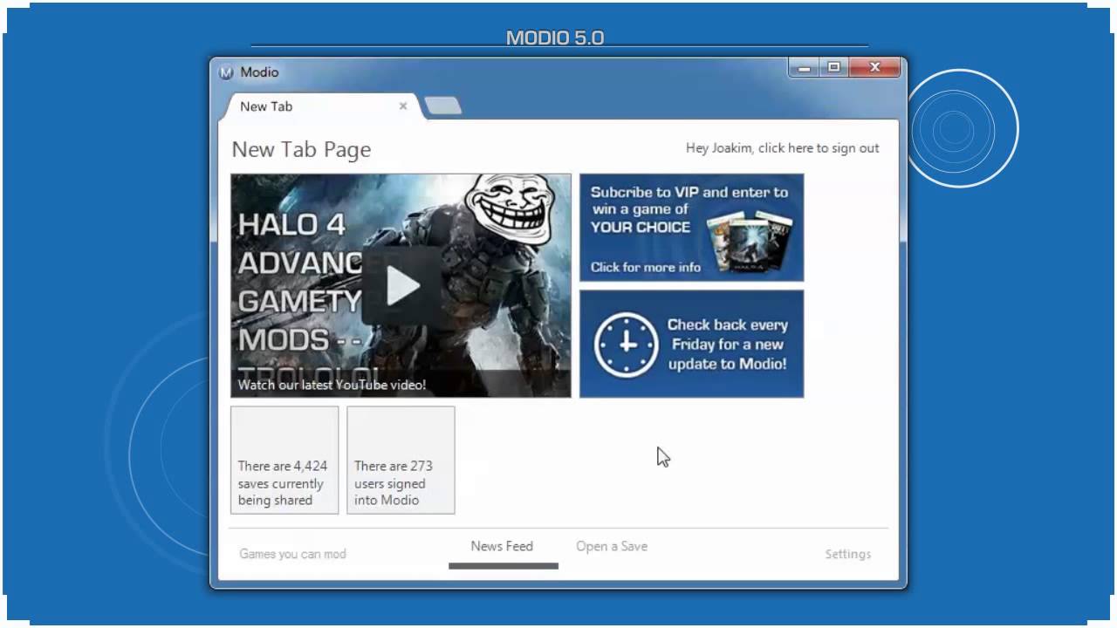Viewport: 1117px width, 628px height.
Task: Close the Modio window
Action: pyautogui.click(x=875, y=67)
